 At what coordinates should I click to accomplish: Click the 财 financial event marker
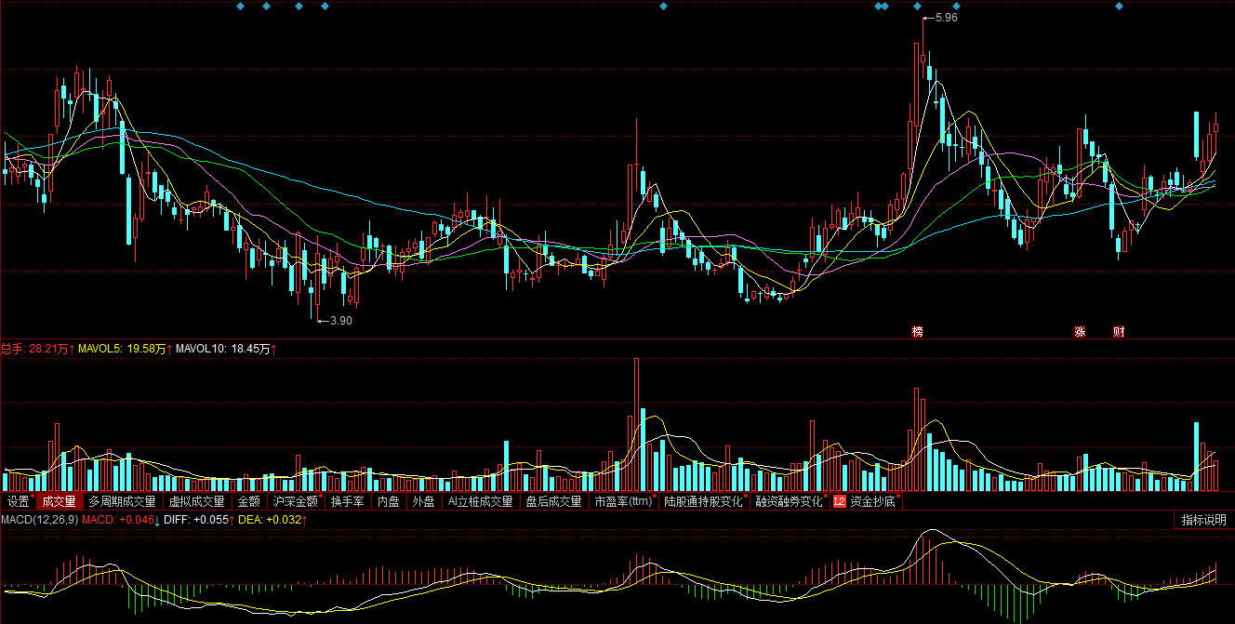tap(1119, 332)
